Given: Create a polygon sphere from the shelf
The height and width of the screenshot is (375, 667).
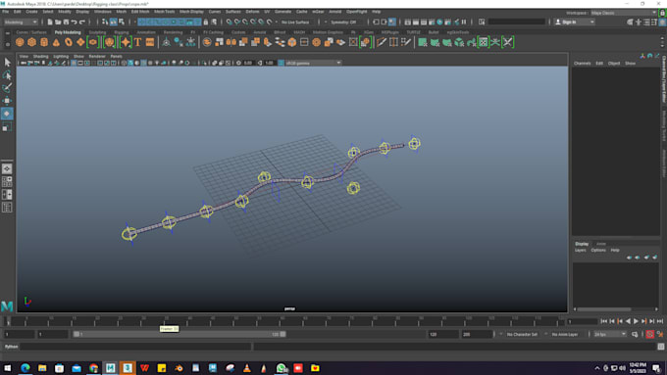Looking at the screenshot, I should pyautogui.click(x=20, y=42).
